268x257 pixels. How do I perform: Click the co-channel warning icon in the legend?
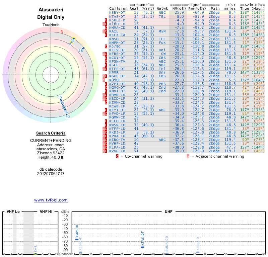coord(117,156)
